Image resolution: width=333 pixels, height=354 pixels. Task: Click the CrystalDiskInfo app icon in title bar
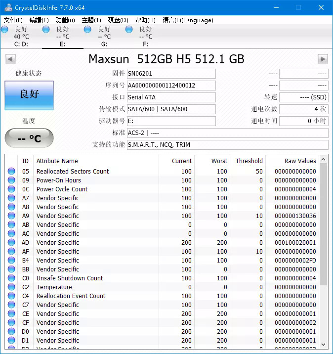tap(7, 7)
